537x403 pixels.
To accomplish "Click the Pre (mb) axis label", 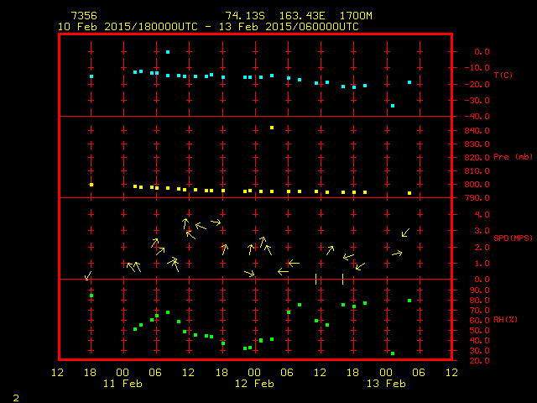I will (513, 157).
